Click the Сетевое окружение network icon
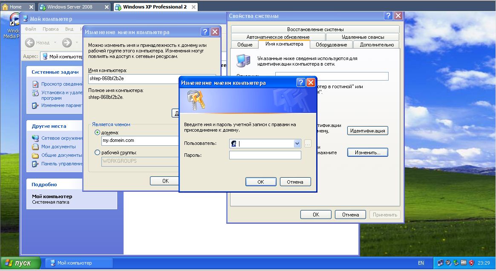496x271 pixels. point(35,138)
